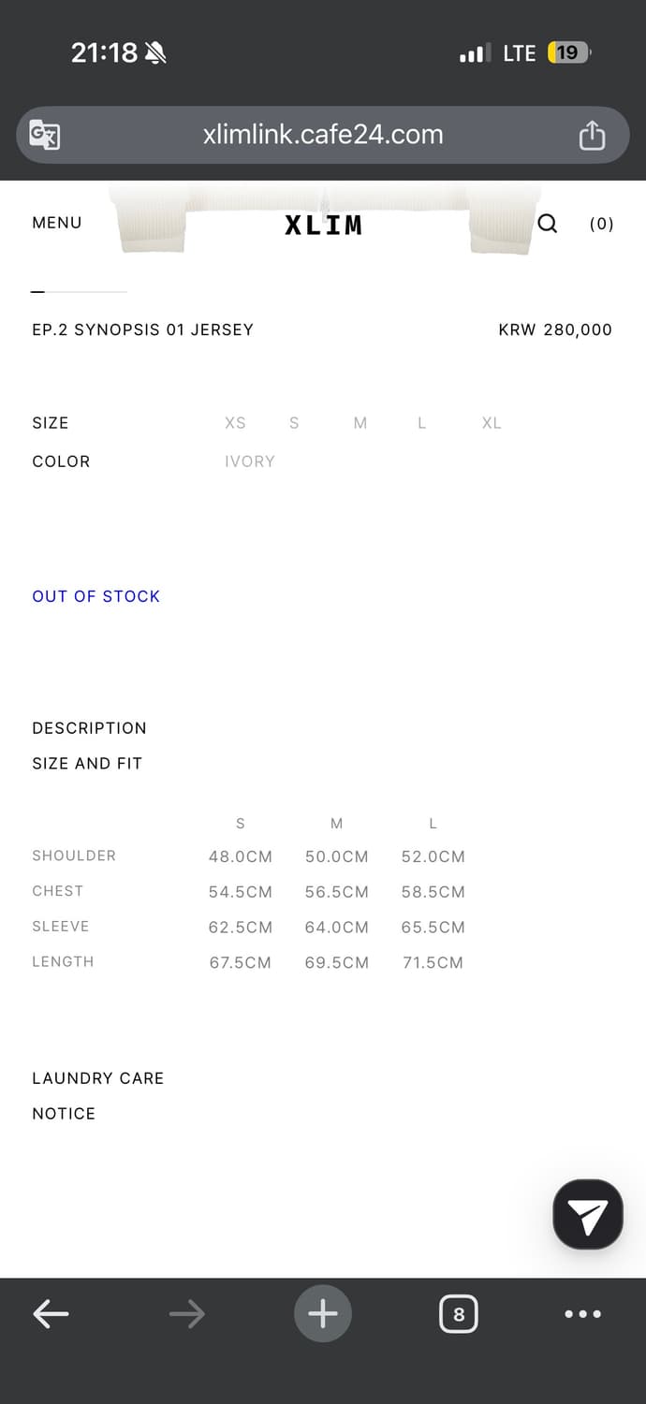646x1404 pixels.
Task: Go to the XLIM logo homepage
Action: tap(323, 225)
